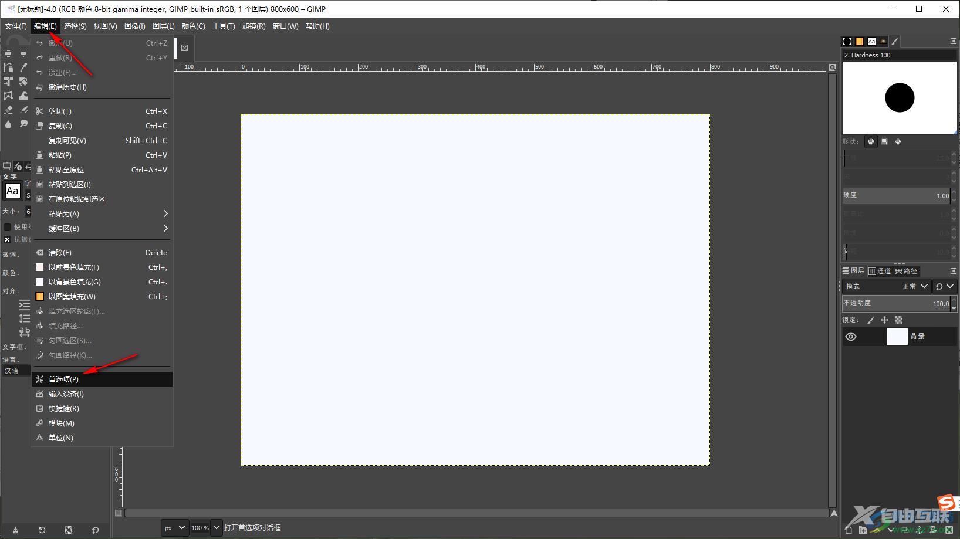The width and height of the screenshot is (960, 539).
Task: Toggle lock position and size icon
Action: pos(885,320)
